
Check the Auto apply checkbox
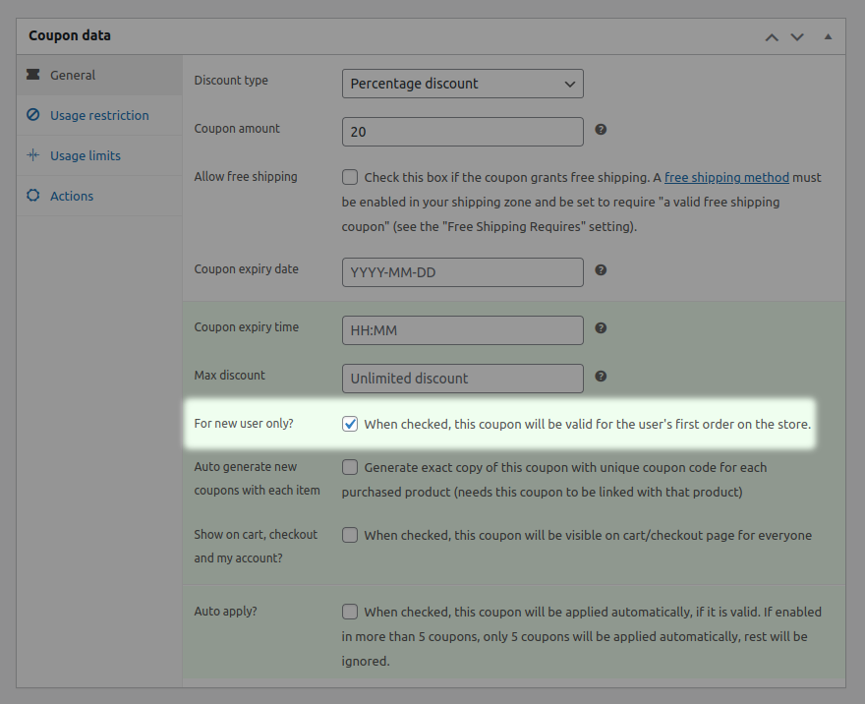[x=350, y=612]
